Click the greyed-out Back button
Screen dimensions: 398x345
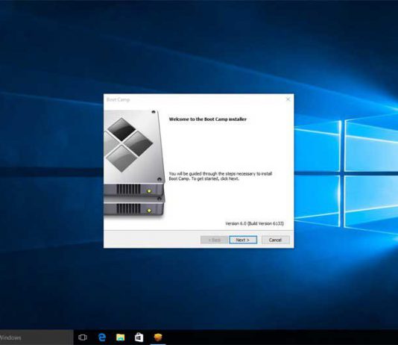coord(214,240)
